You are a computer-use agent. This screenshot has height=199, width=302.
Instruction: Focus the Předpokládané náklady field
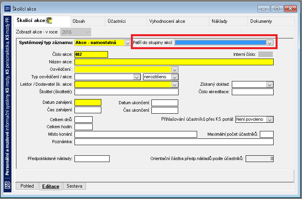click(92, 158)
